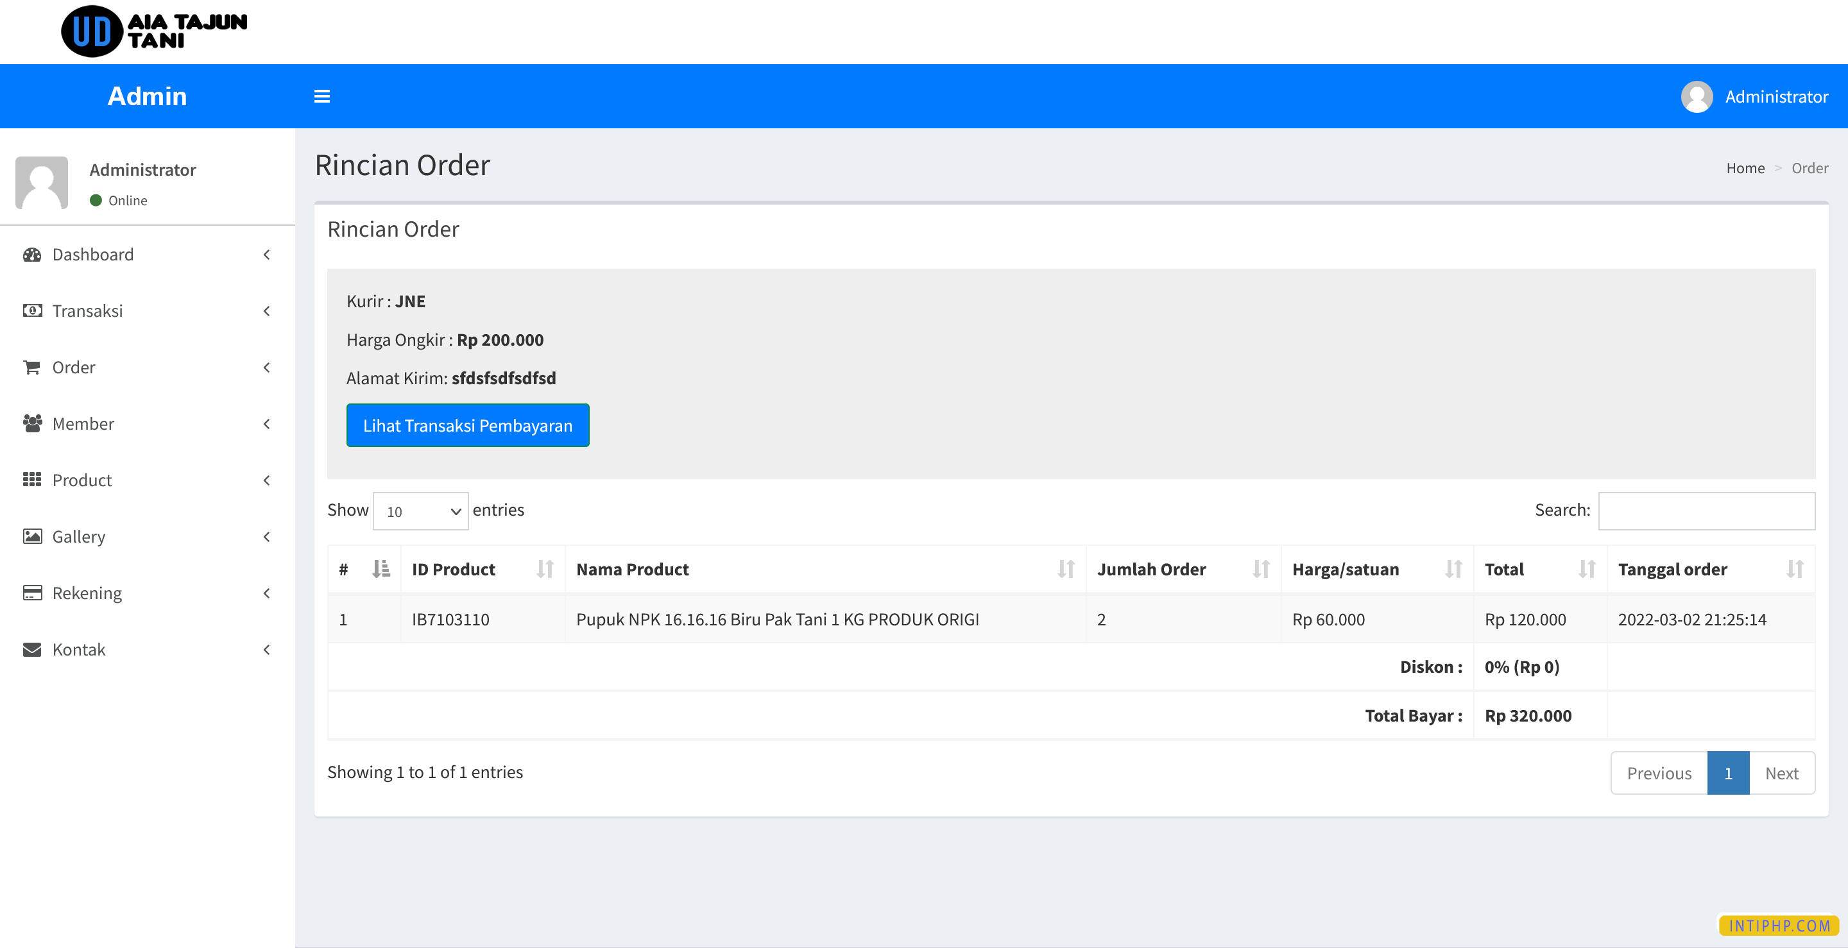The width and height of the screenshot is (1848, 948).
Task: Open the Show entries dropdown
Action: coord(420,511)
